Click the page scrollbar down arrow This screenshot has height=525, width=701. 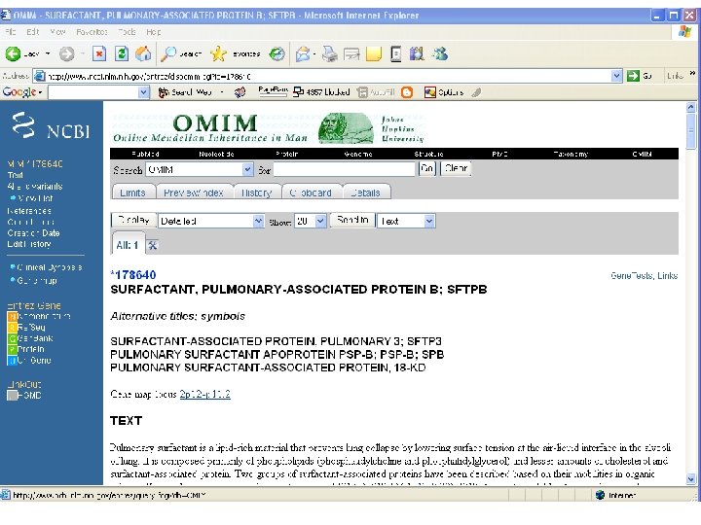point(690,479)
